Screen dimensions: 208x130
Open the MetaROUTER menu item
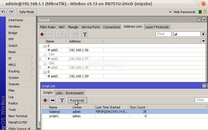coord(21,122)
